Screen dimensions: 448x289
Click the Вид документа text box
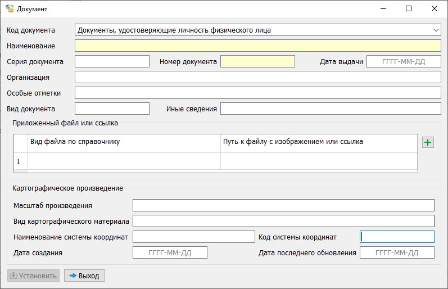pos(112,109)
